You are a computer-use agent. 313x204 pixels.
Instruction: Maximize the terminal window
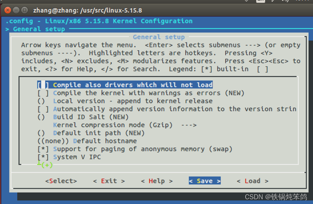(x=25, y=10)
